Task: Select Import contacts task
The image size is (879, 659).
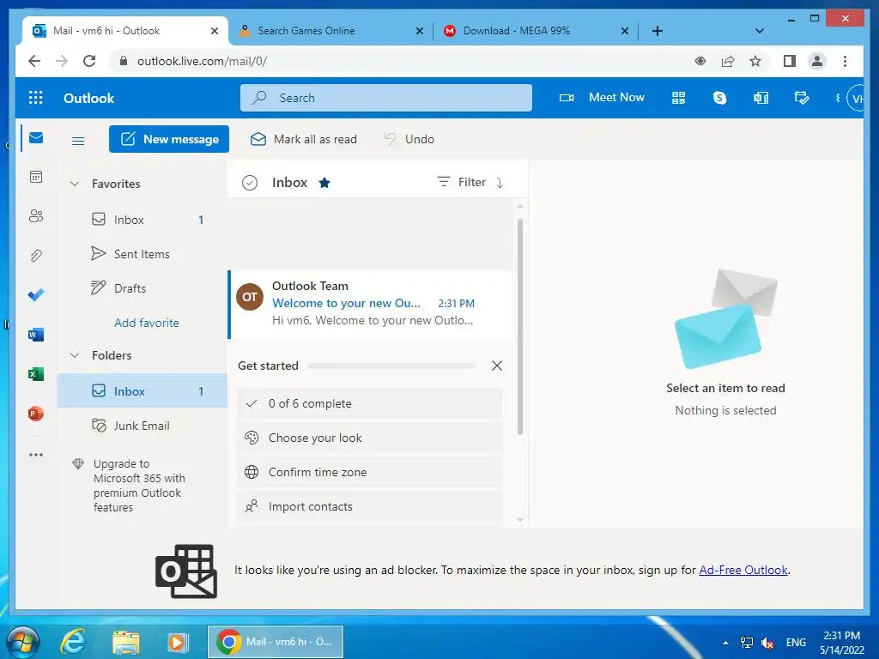Action: tap(369, 506)
